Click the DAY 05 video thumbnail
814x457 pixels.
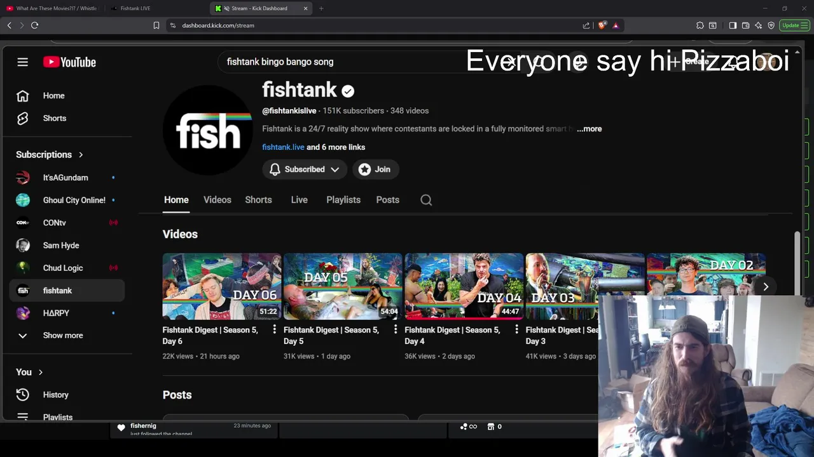point(343,286)
